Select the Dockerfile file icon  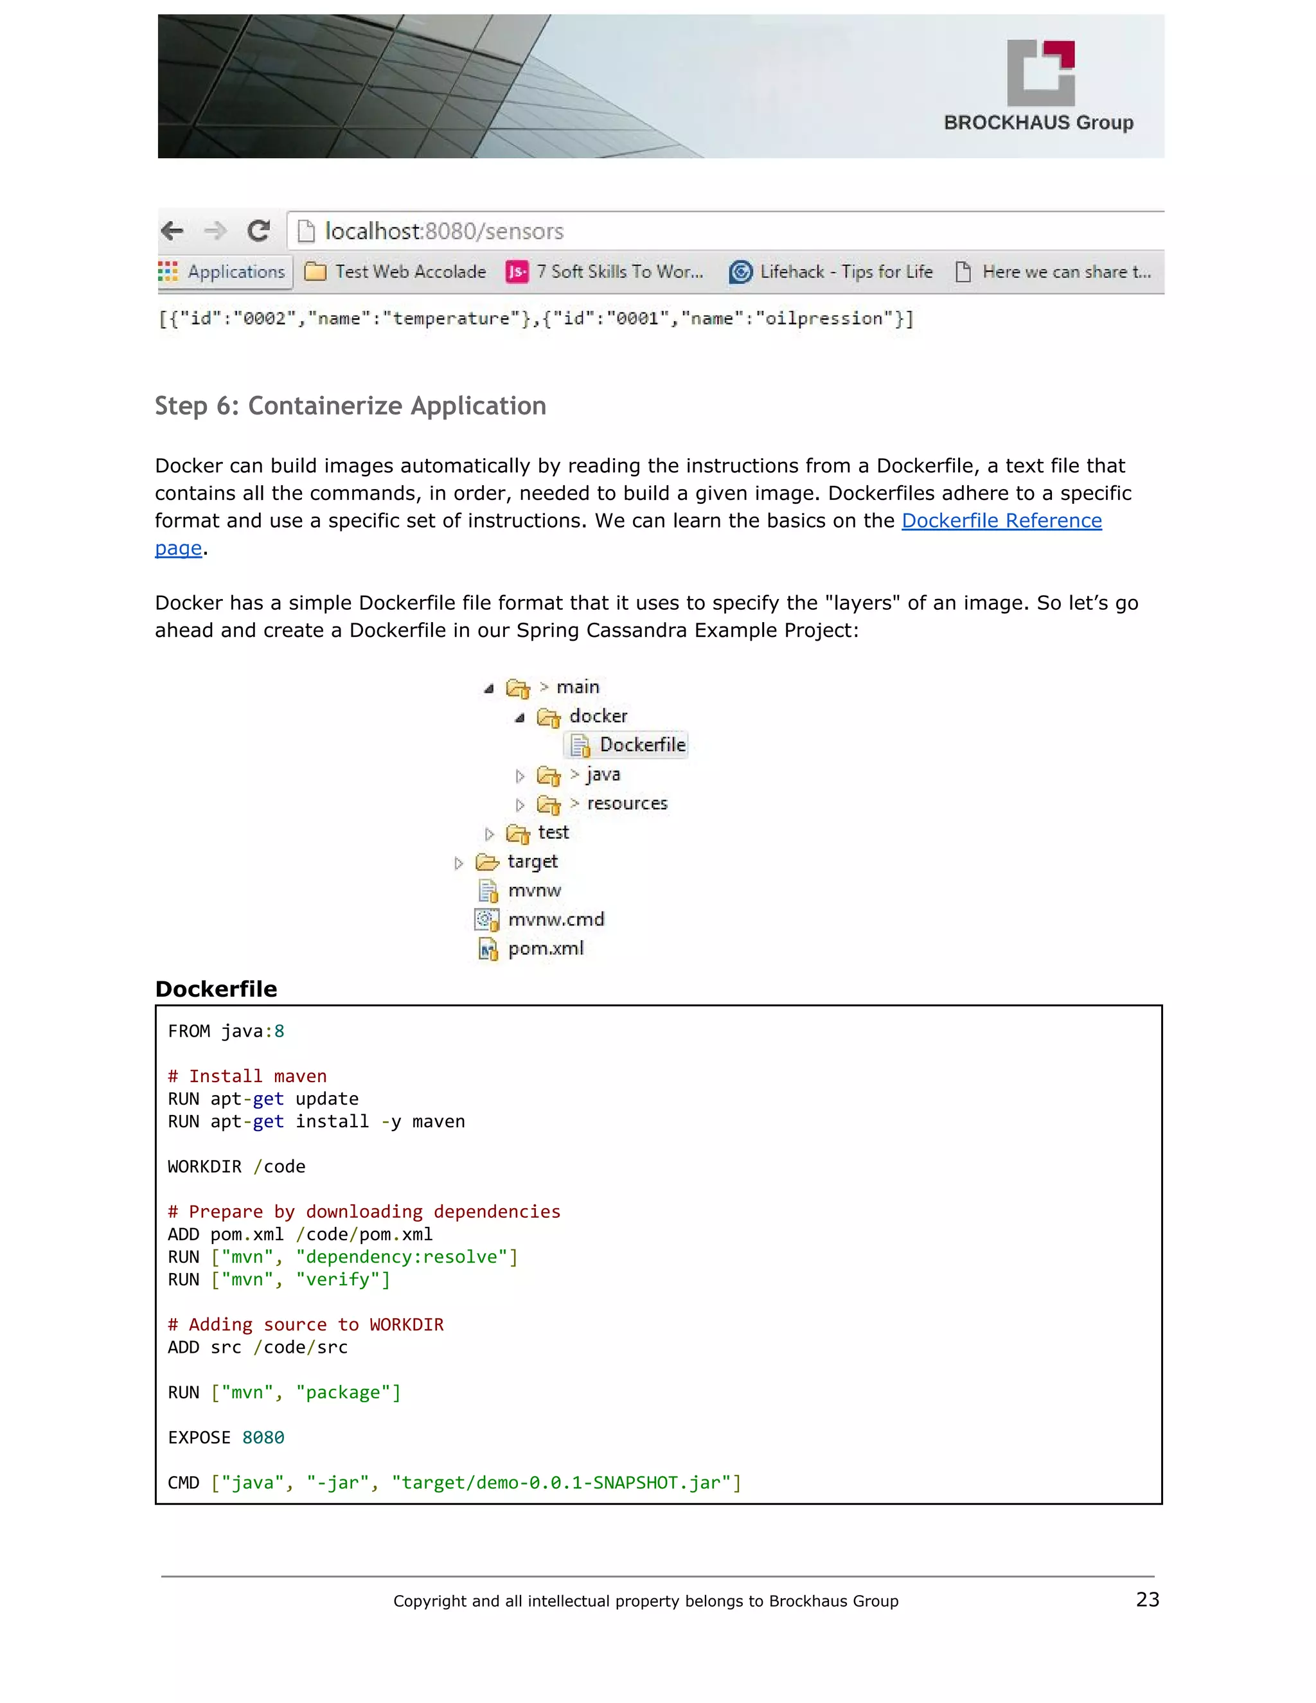[580, 746]
